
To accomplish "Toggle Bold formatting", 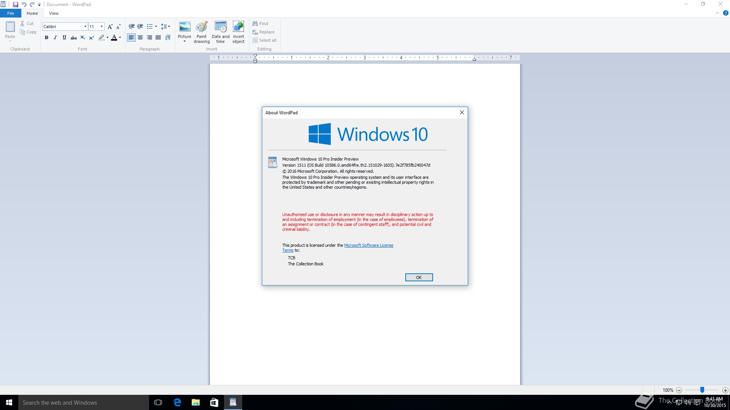I will pos(46,38).
